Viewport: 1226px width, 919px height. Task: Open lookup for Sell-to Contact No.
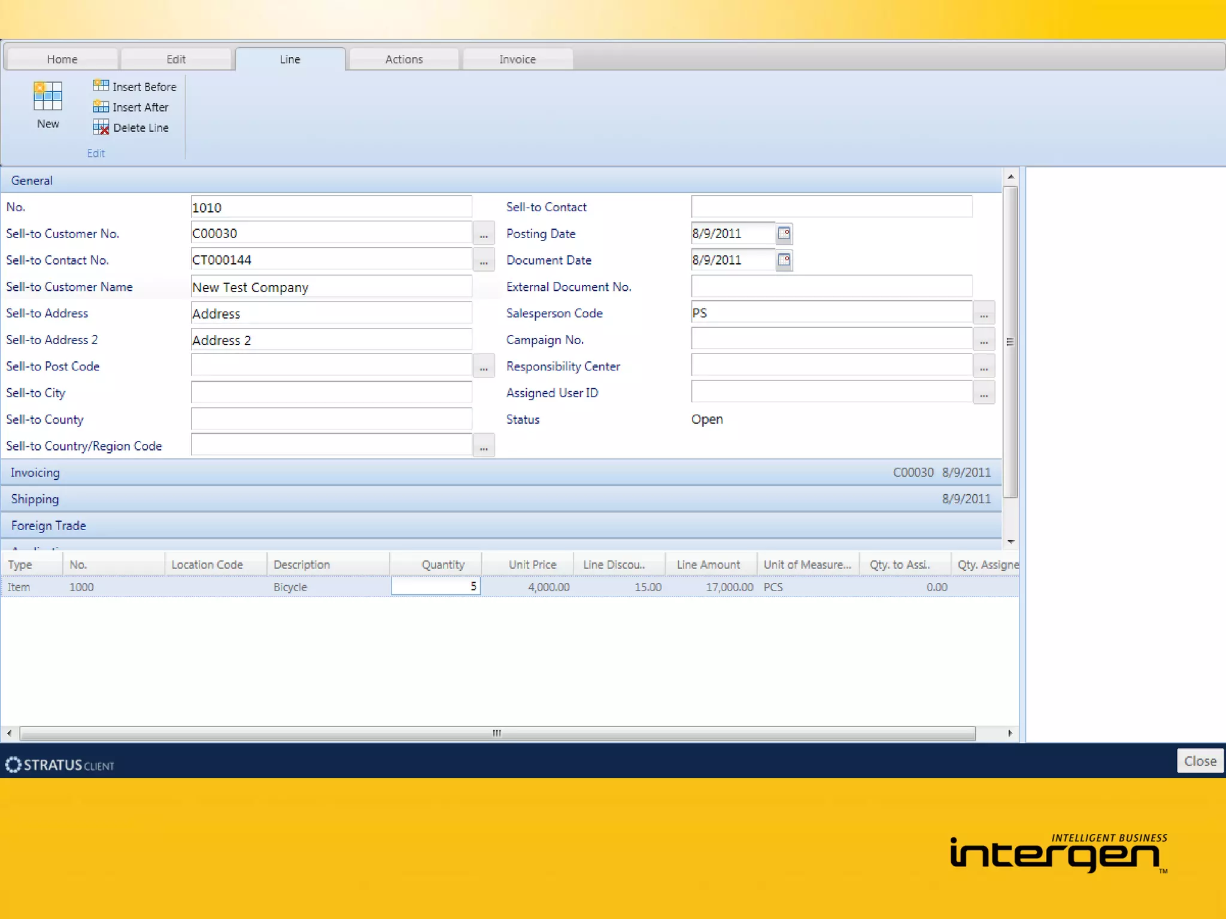point(484,260)
